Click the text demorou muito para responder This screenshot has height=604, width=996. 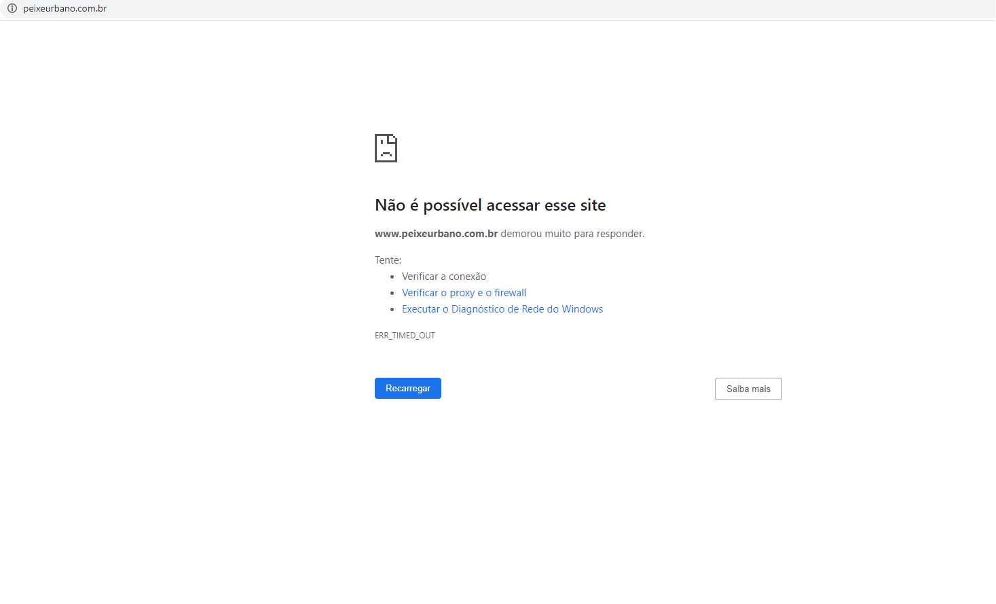tap(572, 234)
